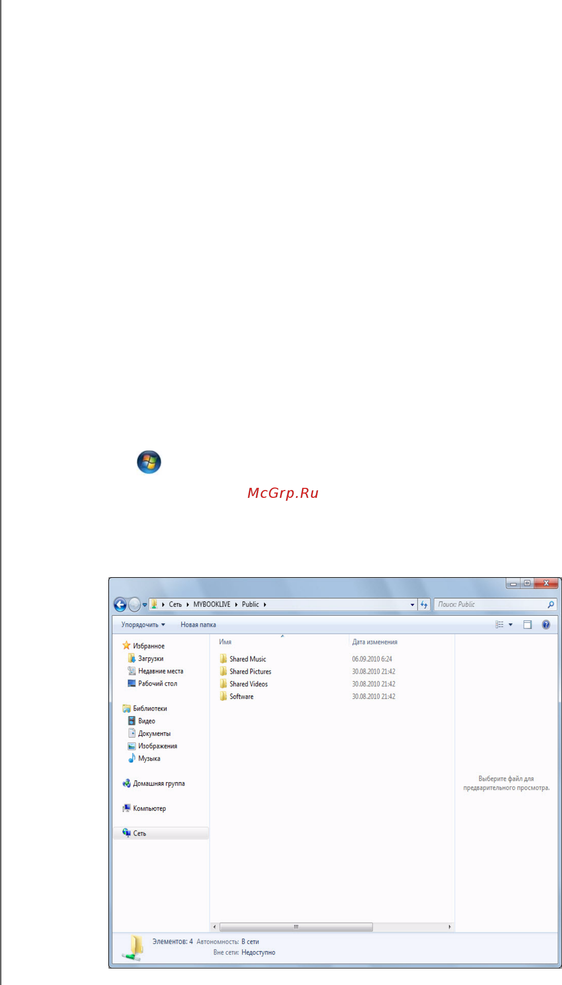Click the Shared Videos folder icon
562x985 pixels.
pos(223,684)
